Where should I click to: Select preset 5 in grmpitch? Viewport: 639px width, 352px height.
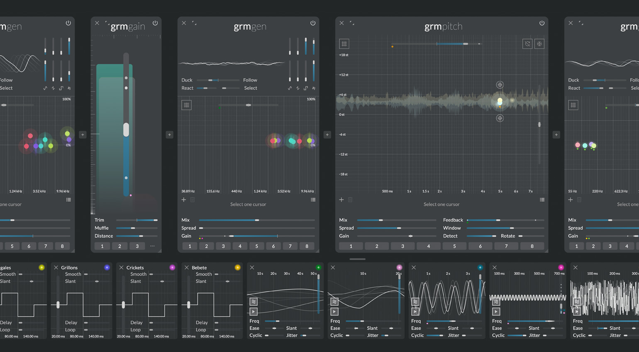click(454, 246)
